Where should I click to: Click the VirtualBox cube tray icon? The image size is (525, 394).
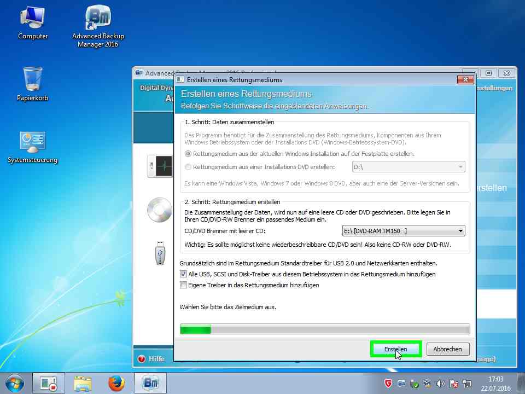[x=427, y=383]
